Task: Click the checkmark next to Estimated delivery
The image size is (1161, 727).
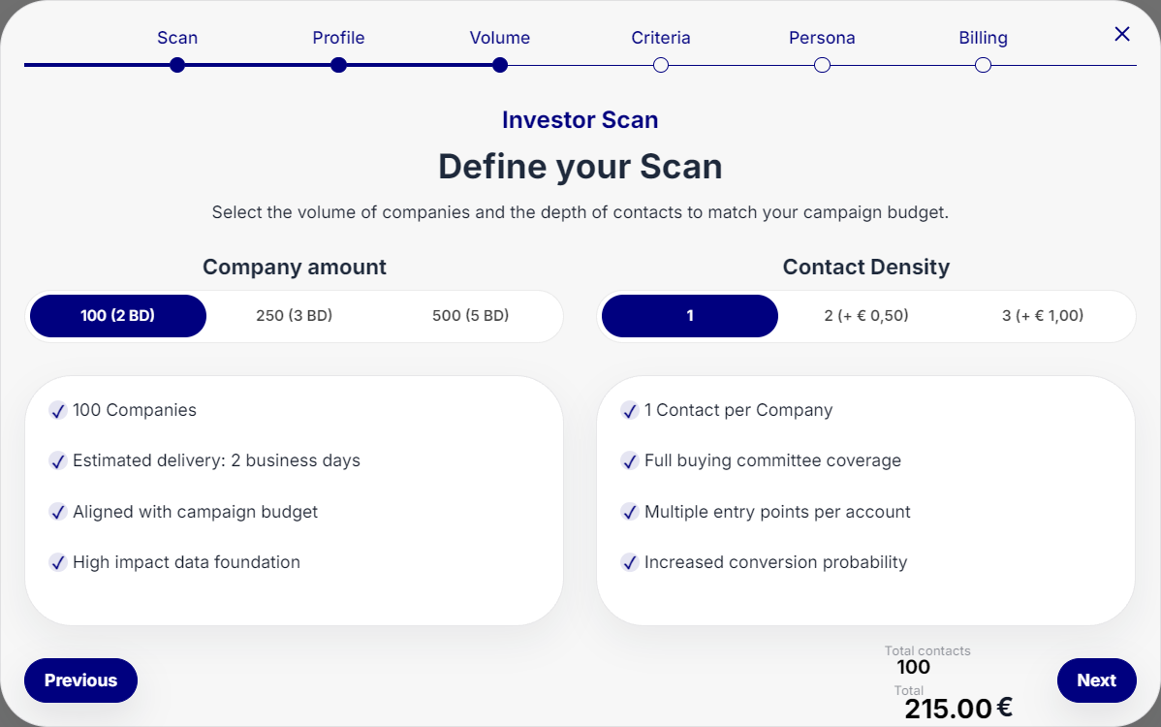Action: [x=58, y=461]
